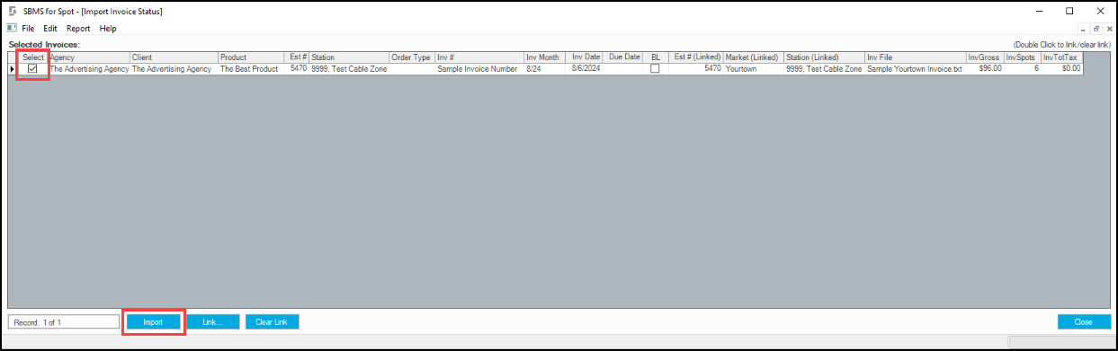Click the Station cell '9999, Test Cable Zone'
This screenshot has width=1118, height=351.
click(349, 68)
